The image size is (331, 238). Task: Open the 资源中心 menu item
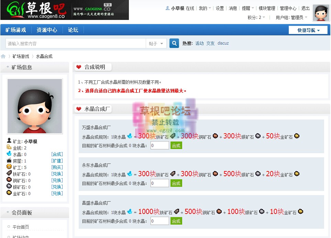coord(47,30)
